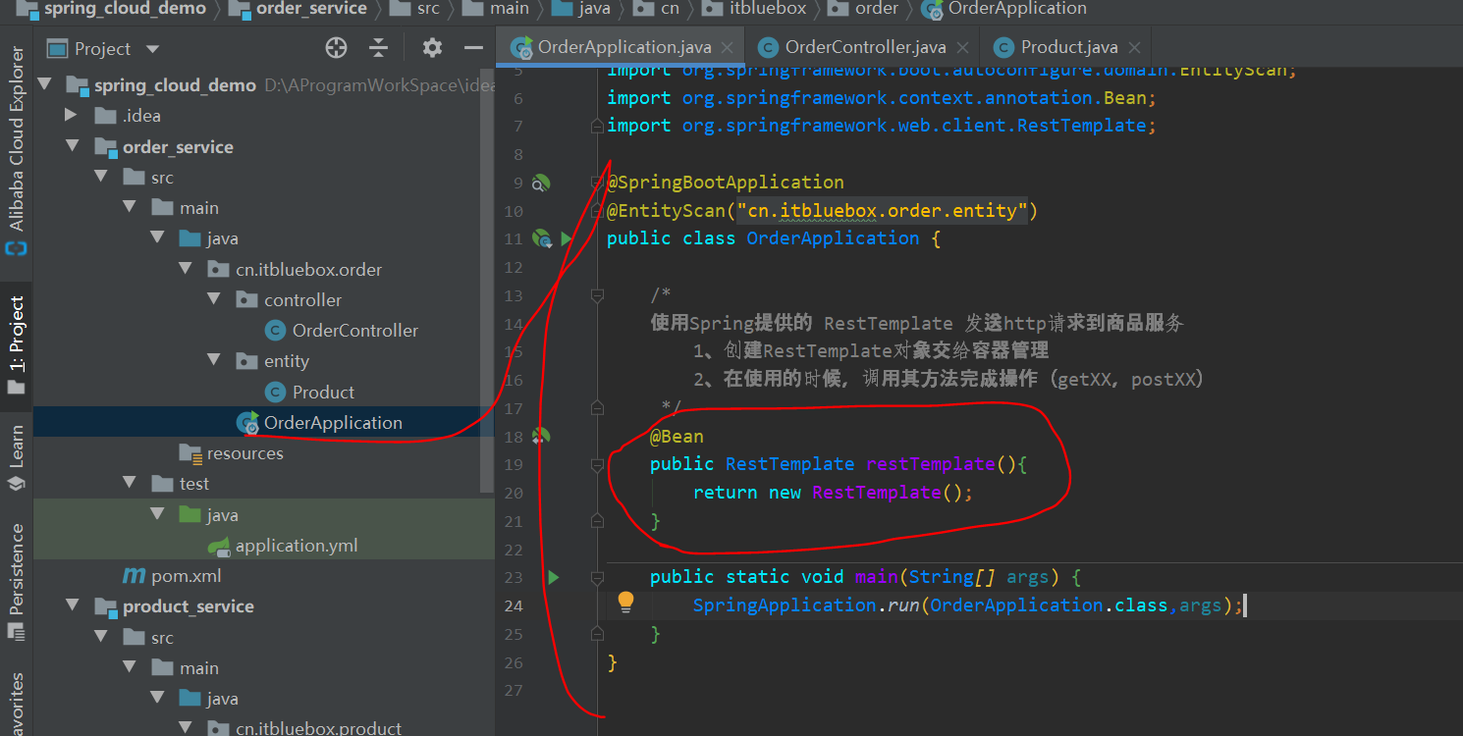The width and height of the screenshot is (1463, 736).
Task: Expand the .idea folder
Action: pos(70,116)
